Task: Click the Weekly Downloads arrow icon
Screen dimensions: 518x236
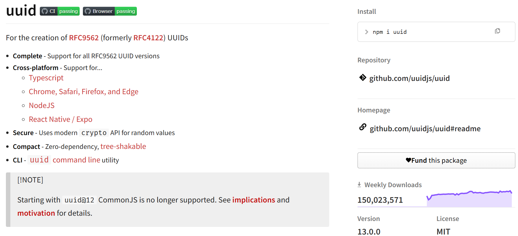Action: tap(359, 185)
